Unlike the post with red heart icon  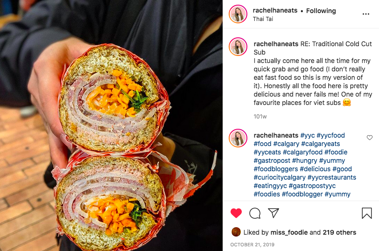(236, 213)
